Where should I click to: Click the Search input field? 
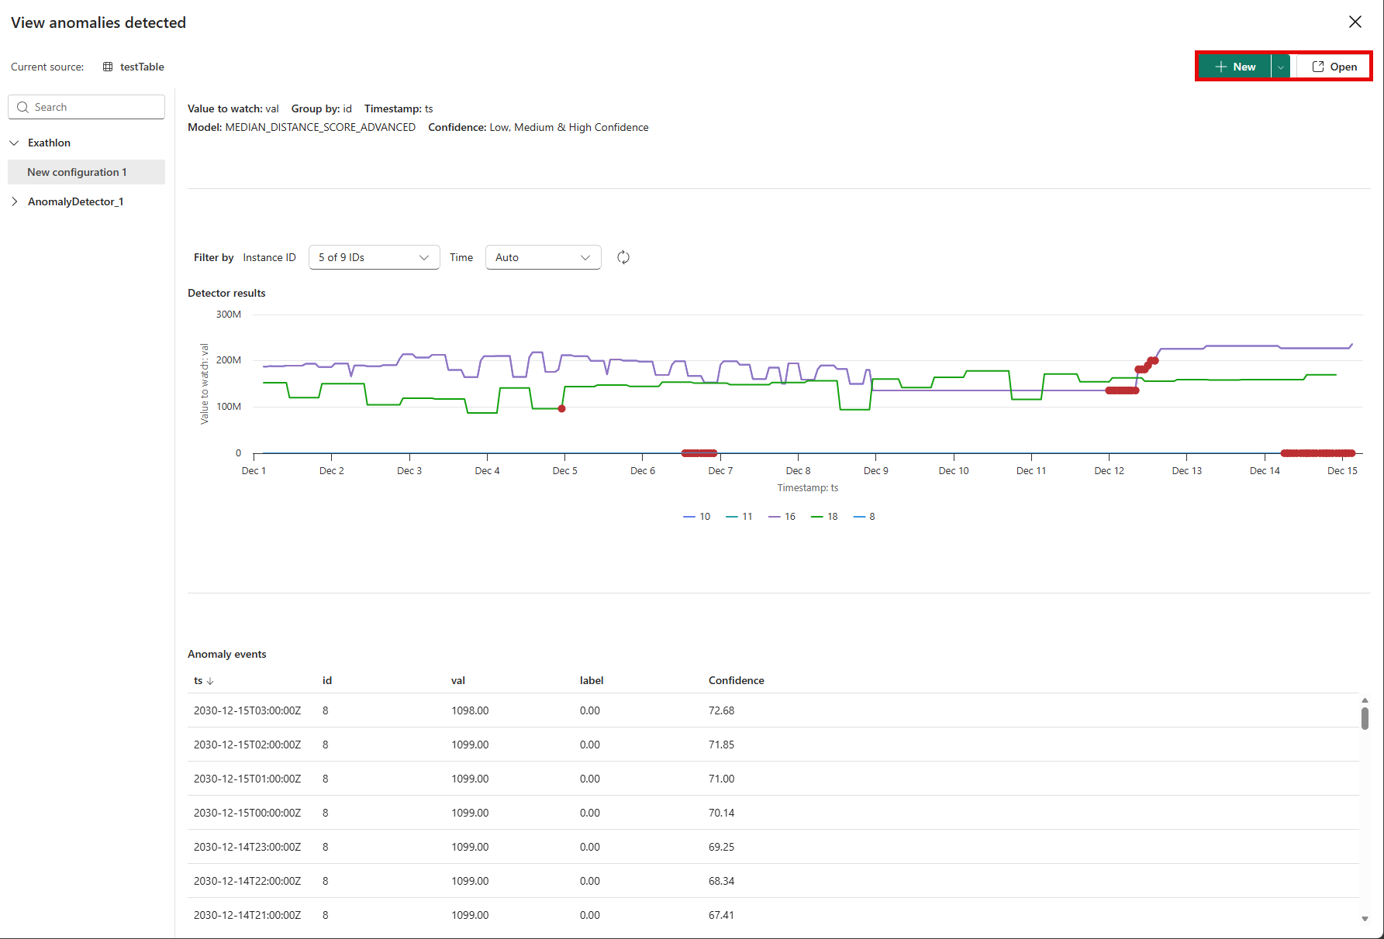86,107
